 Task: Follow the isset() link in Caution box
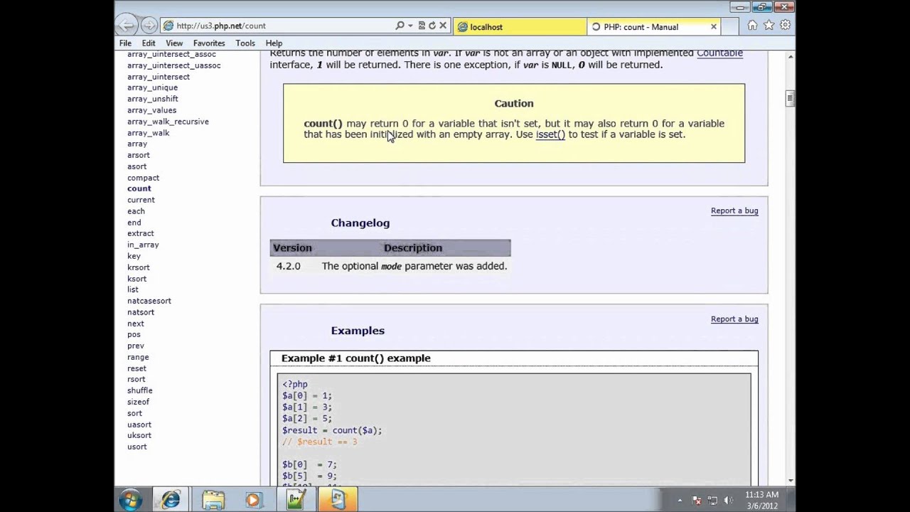(x=550, y=134)
